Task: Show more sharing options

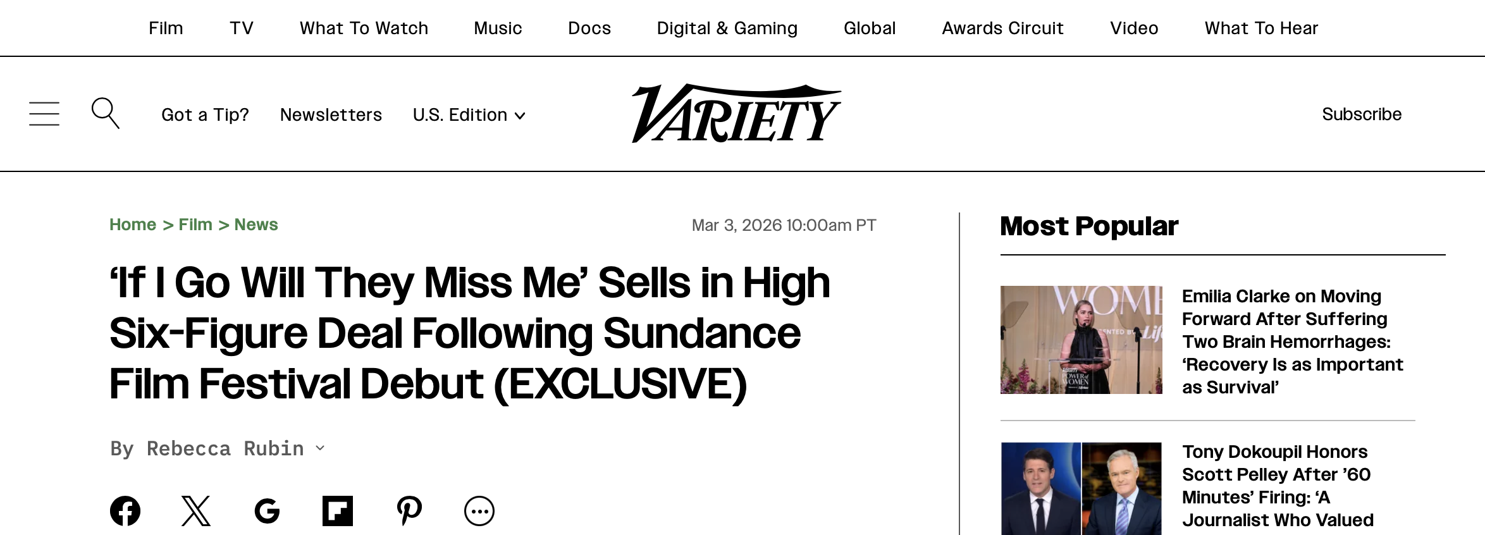Action: point(479,511)
